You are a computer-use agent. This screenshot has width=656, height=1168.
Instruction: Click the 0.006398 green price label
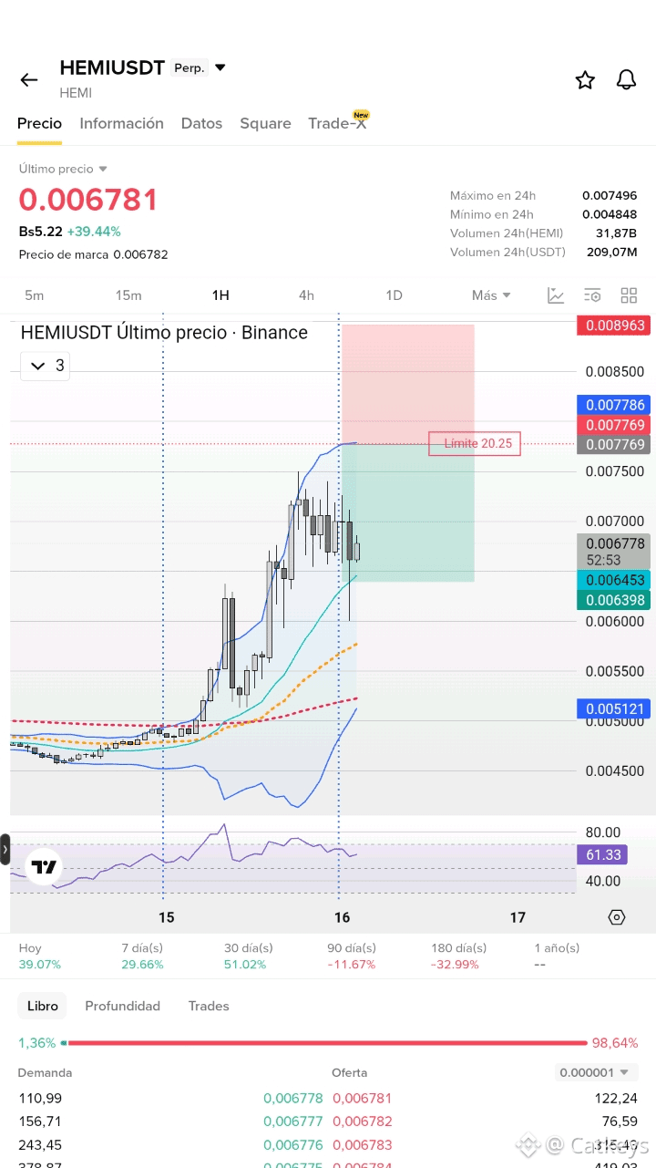[x=613, y=600]
